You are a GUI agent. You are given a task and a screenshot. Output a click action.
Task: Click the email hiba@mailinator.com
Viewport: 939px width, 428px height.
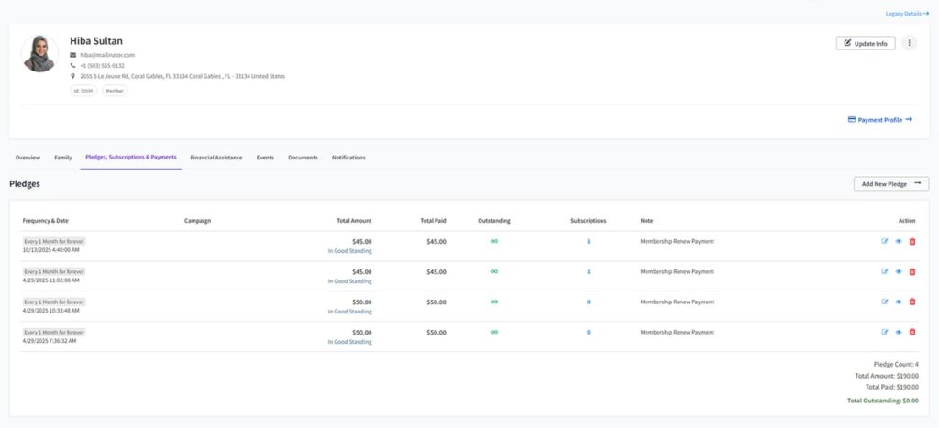pos(108,54)
